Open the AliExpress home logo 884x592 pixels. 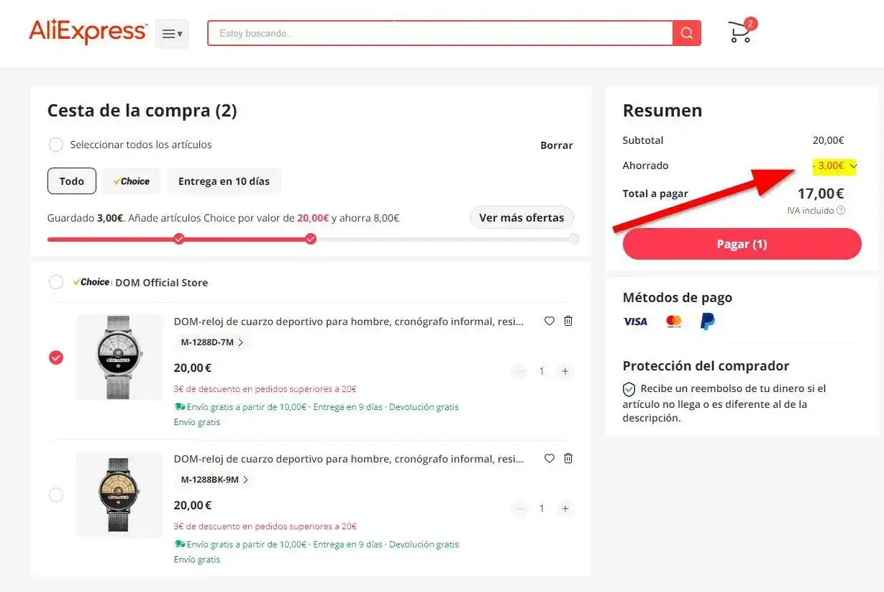click(88, 32)
